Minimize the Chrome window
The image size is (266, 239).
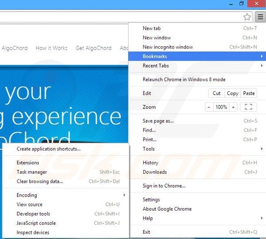click(231, 4)
